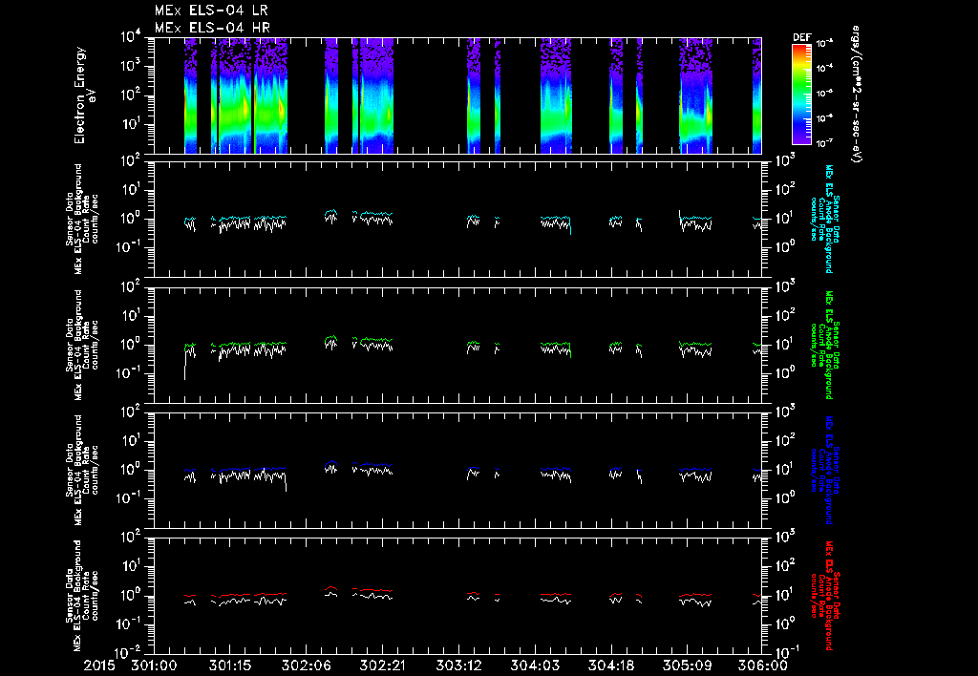The image size is (978, 676).
Task: Click the "ergs/(cm**2-sr-sec-eV)" units label
Action: click(857, 95)
